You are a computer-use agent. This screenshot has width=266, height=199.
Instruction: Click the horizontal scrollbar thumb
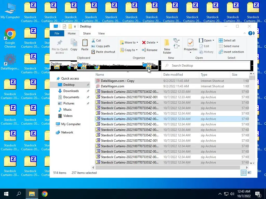(x=168, y=168)
